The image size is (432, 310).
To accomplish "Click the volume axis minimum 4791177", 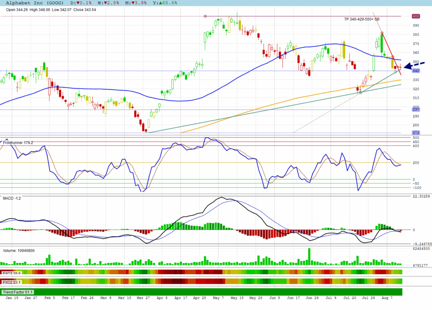I will [420, 265].
